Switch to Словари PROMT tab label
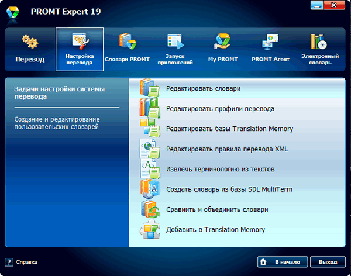Image resolution: width=351 pixels, height=276 pixels. 127,59
